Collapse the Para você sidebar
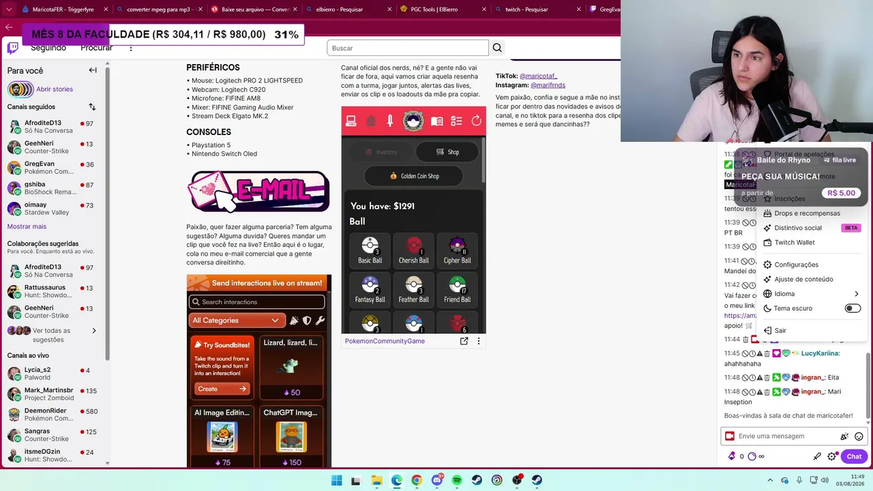Viewport: 873px width, 491px height. click(93, 70)
